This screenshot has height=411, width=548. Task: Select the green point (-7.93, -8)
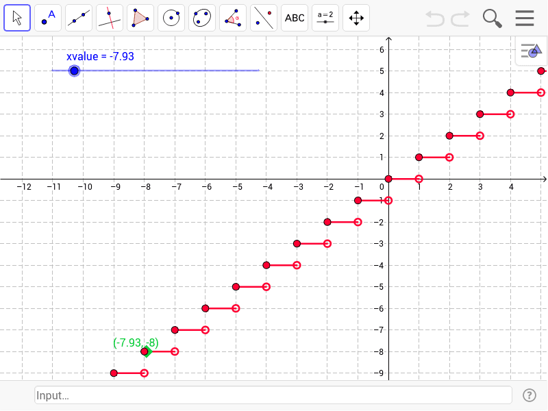(147, 351)
